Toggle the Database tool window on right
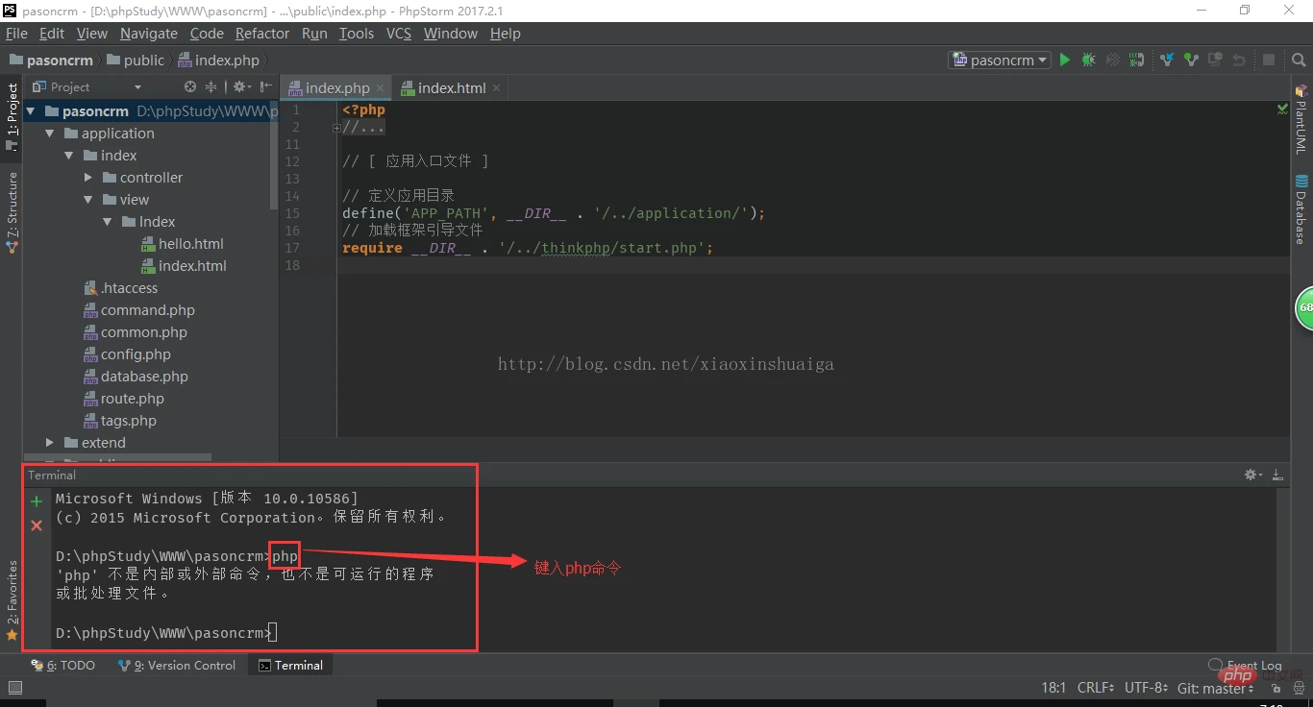Image resolution: width=1313 pixels, height=707 pixels. pos(1301,209)
